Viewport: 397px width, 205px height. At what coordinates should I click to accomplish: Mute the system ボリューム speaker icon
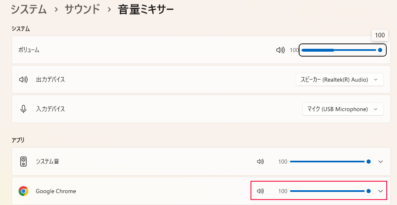pos(280,50)
